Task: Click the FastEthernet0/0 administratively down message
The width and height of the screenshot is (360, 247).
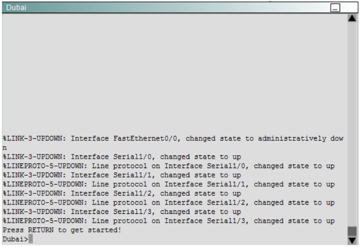Action: tap(173, 139)
